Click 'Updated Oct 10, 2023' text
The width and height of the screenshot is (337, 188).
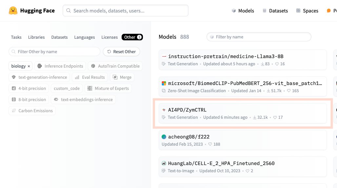(x=220, y=171)
